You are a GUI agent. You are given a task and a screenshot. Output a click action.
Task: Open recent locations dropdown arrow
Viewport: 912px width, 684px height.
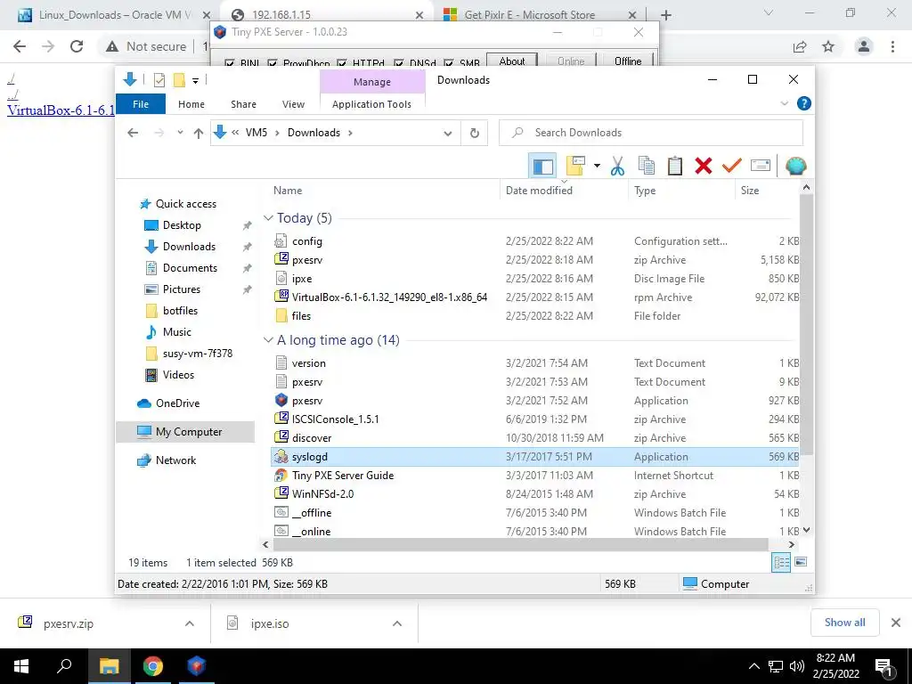pos(180,133)
